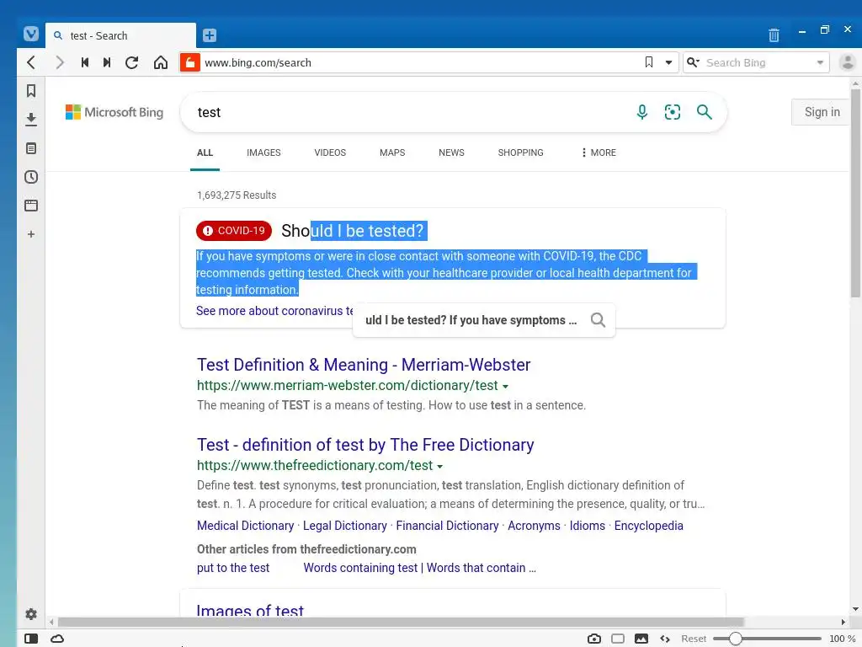Click the fast forward button
Image resolution: width=862 pixels, height=647 pixels.
tap(107, 62)
